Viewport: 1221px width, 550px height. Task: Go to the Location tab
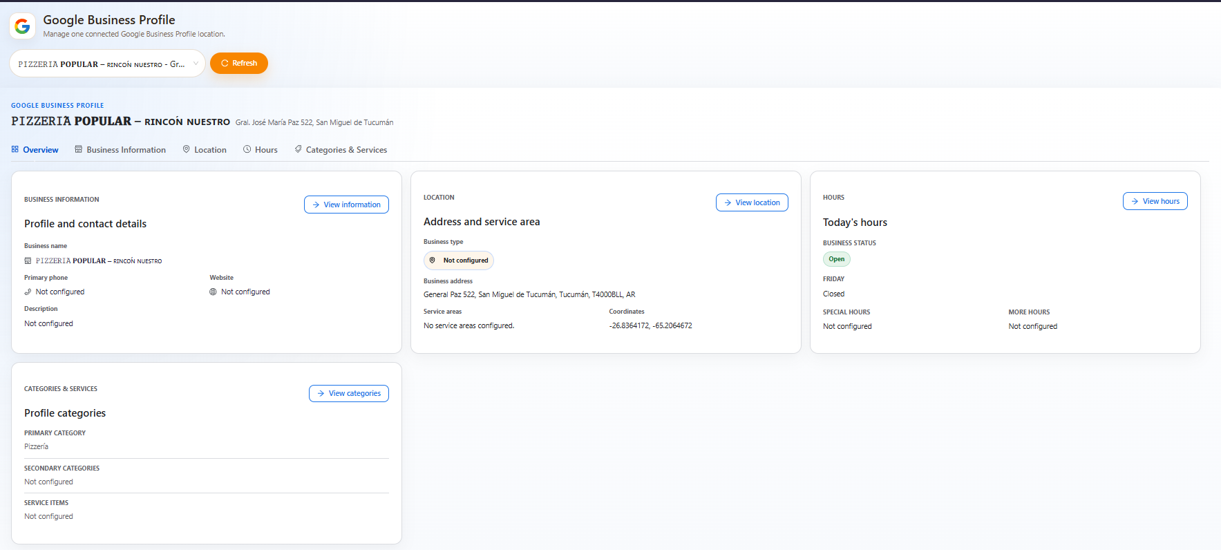[205, 150]
